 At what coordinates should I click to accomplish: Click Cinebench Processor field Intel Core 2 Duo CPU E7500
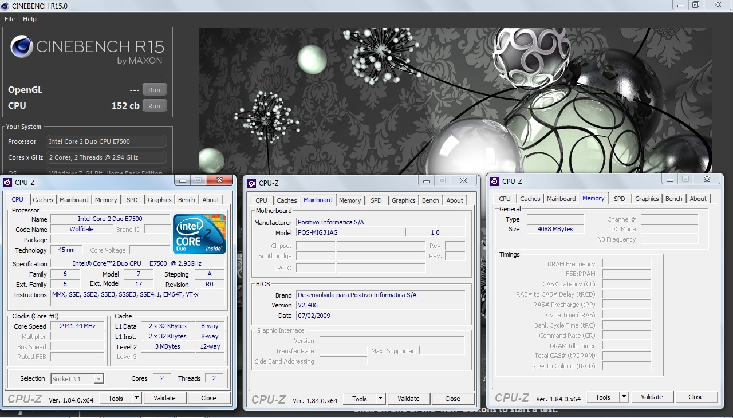pos(106,141)
